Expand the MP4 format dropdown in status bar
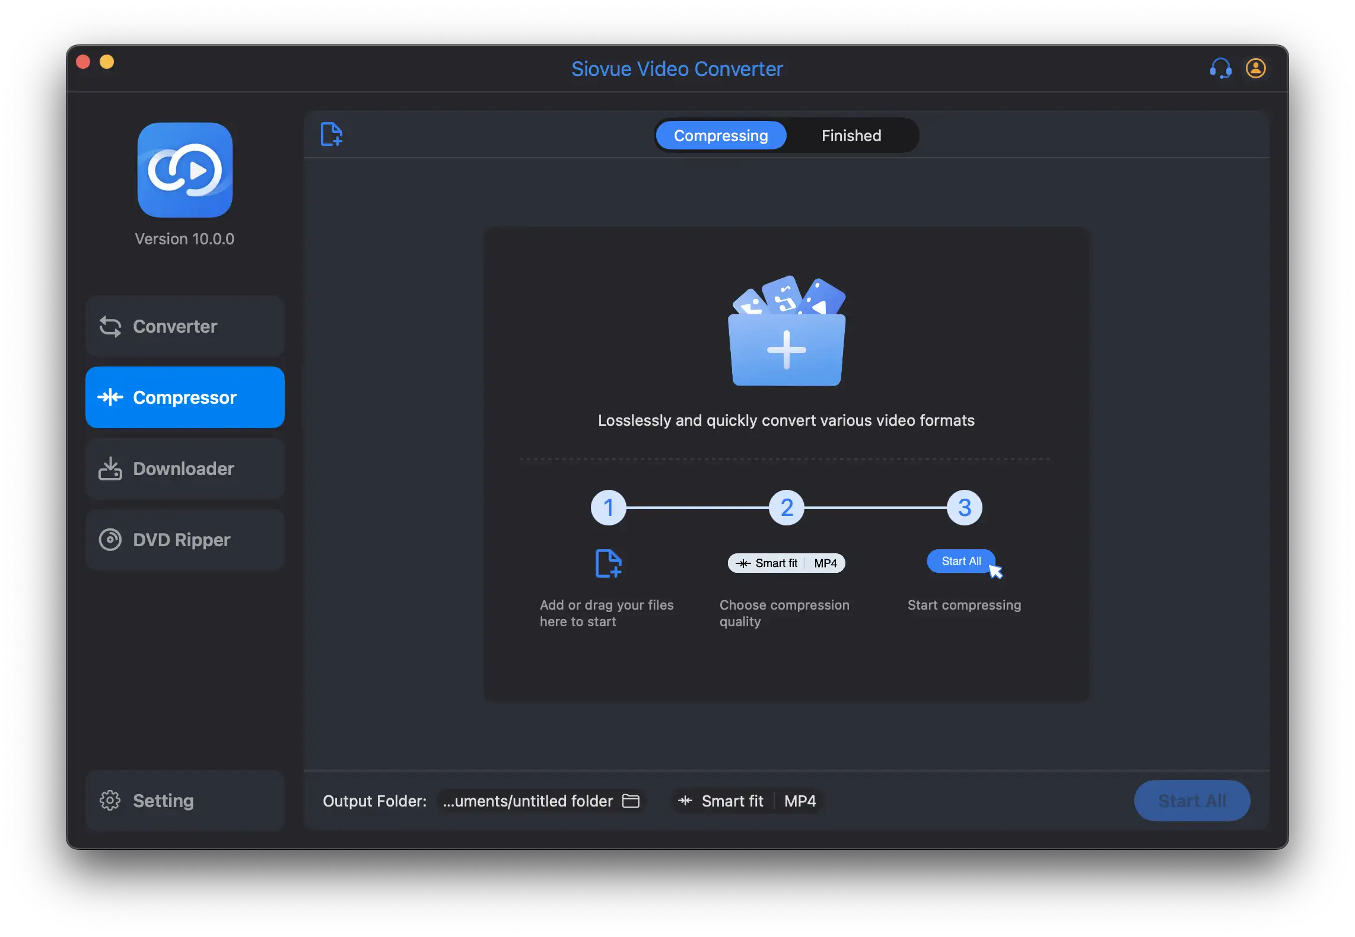The height and width of the screenshot is (937, 1355). 801,800
